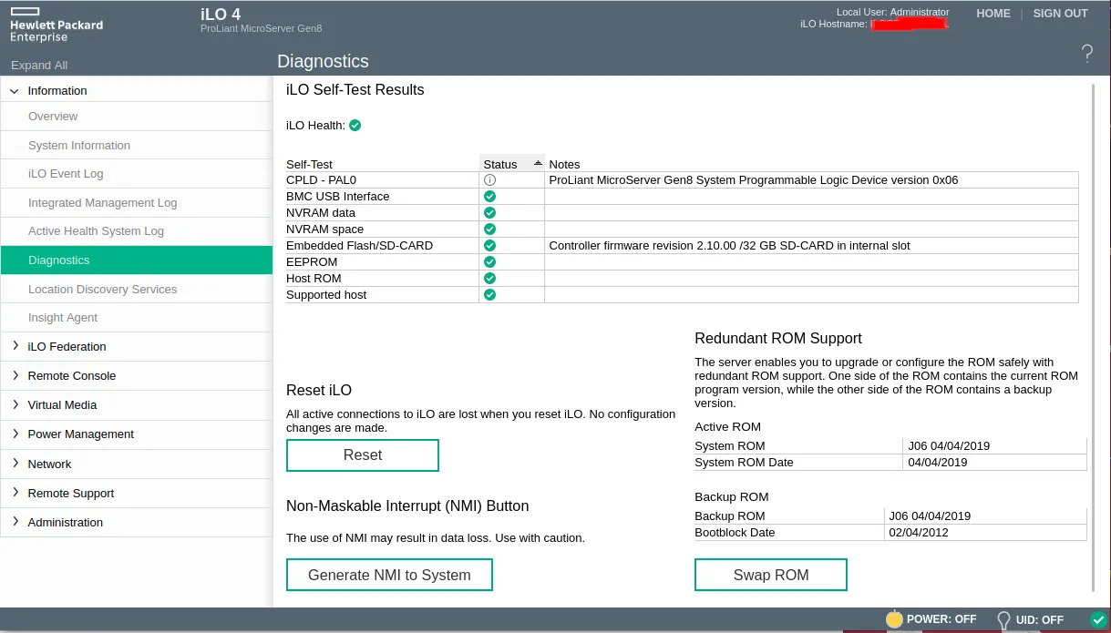
Task: Click the NVRAM space status checkmark
Action: pyautogui.click(x=489, y=230)
